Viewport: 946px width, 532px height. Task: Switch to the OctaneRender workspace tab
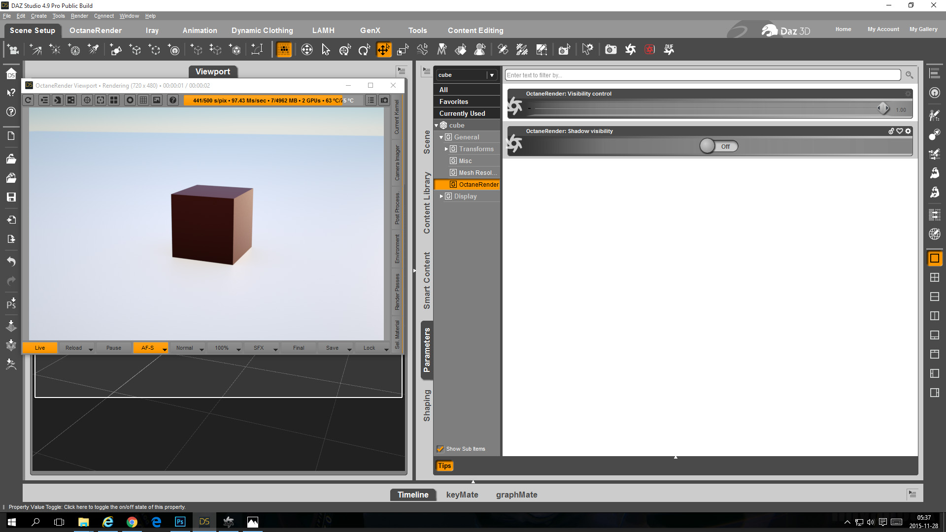pos(96,30)
